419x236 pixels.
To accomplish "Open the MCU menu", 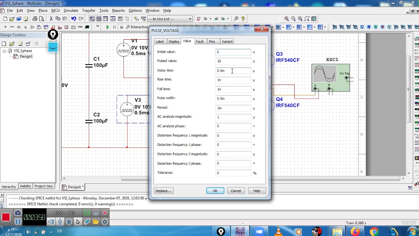I will (55, 10).
